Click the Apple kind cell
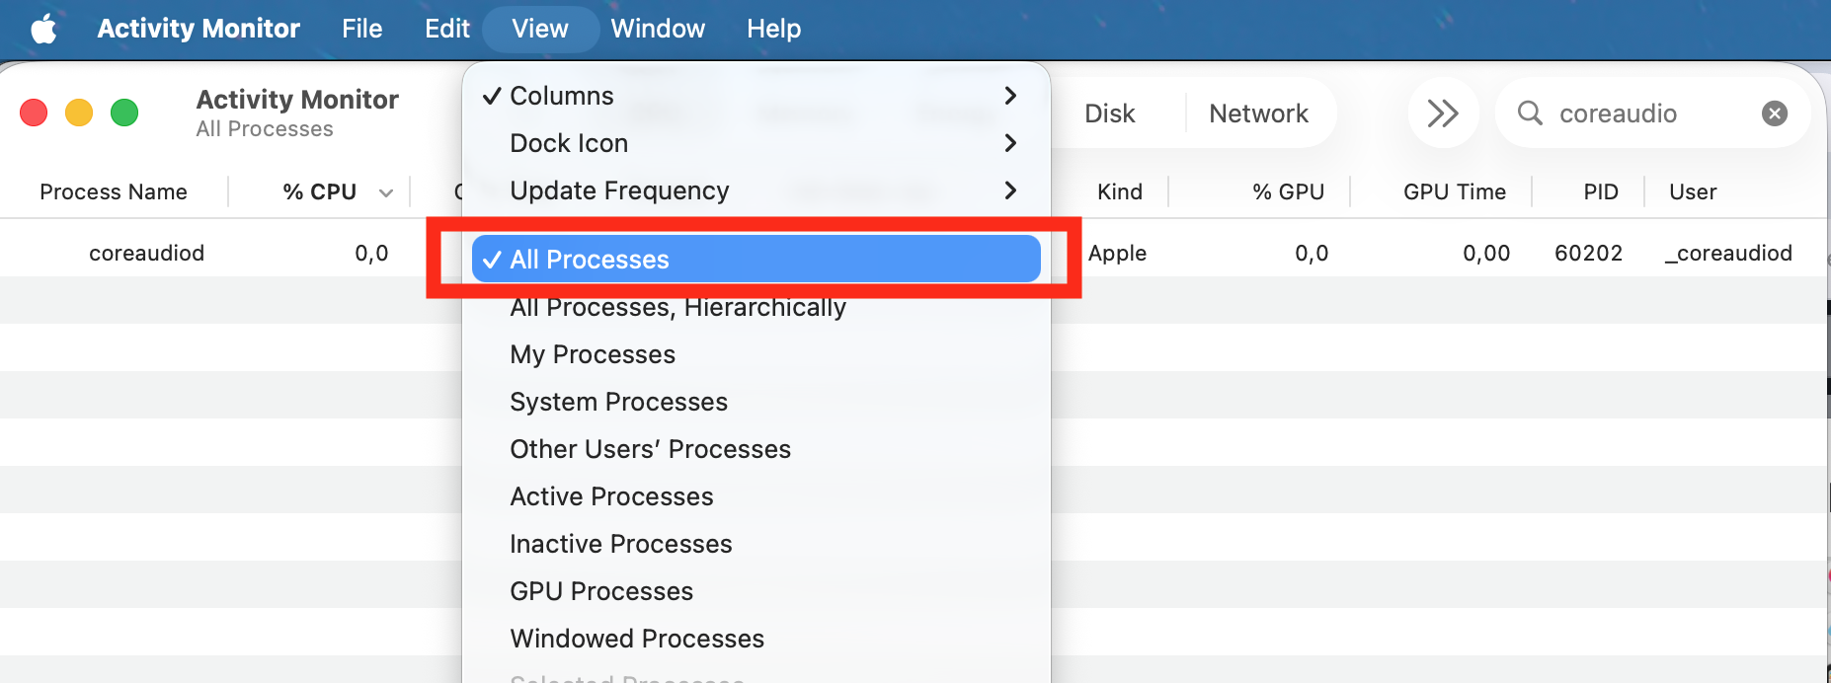The image size is (1831, 683). tap(1117, 253)
